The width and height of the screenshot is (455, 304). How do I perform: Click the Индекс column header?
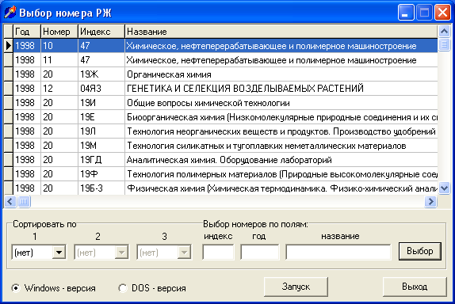pyautogui.click(x=101, y=32)
